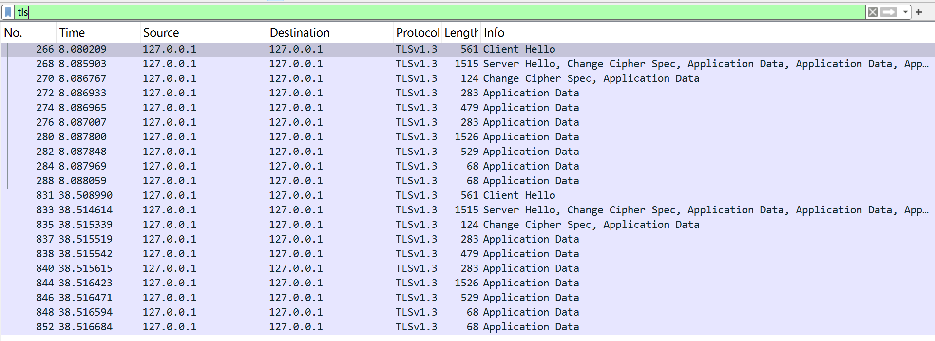Image resolution: width=935 pixels, height=341 pixels.
Task: Click inside the tls display filter field
Action: pos(439,12)
